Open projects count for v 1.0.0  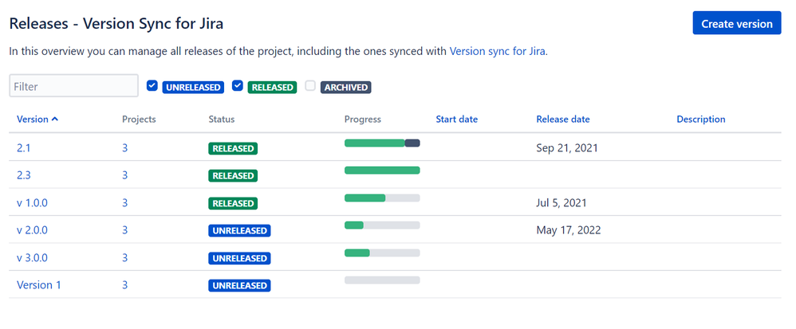pos(125,203)
